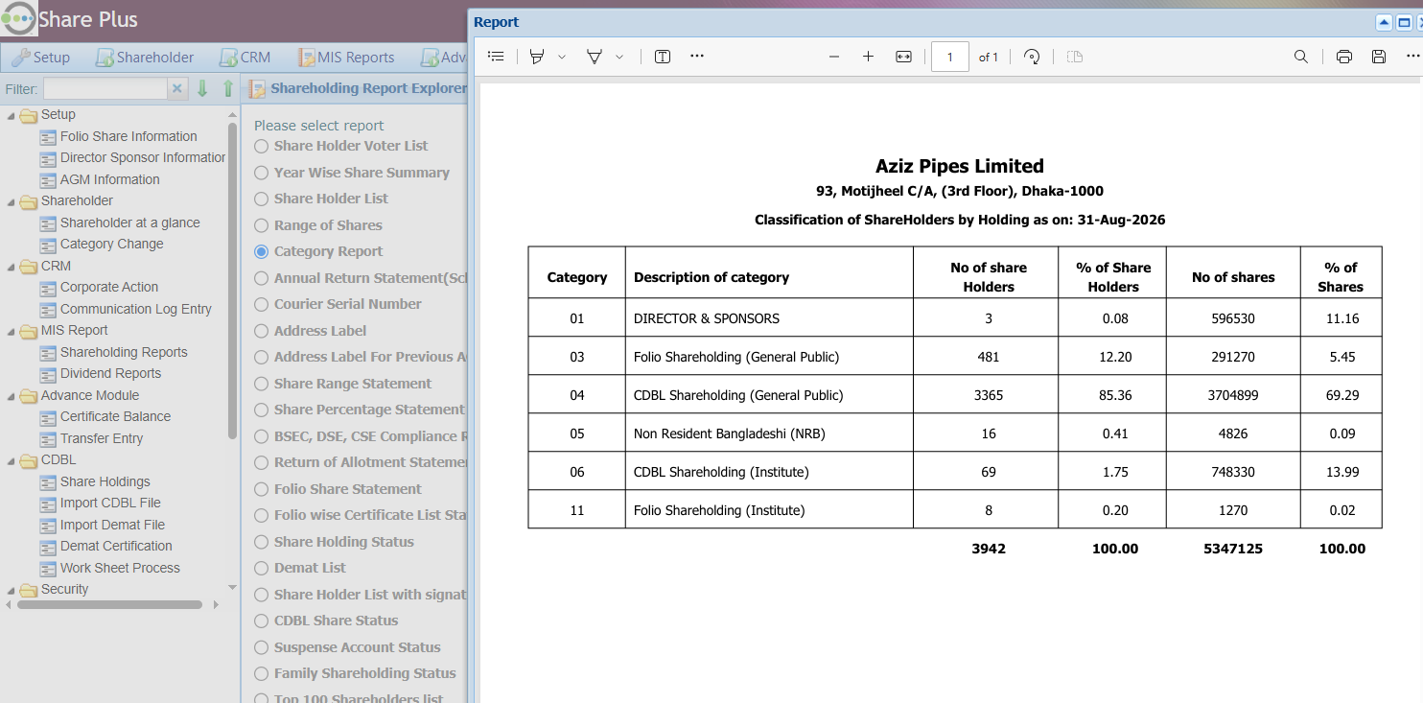Open Folio Share Information in the tree
Image resolution: width=1423 pixels, height=703 pixels.
(x=128, y=136)
